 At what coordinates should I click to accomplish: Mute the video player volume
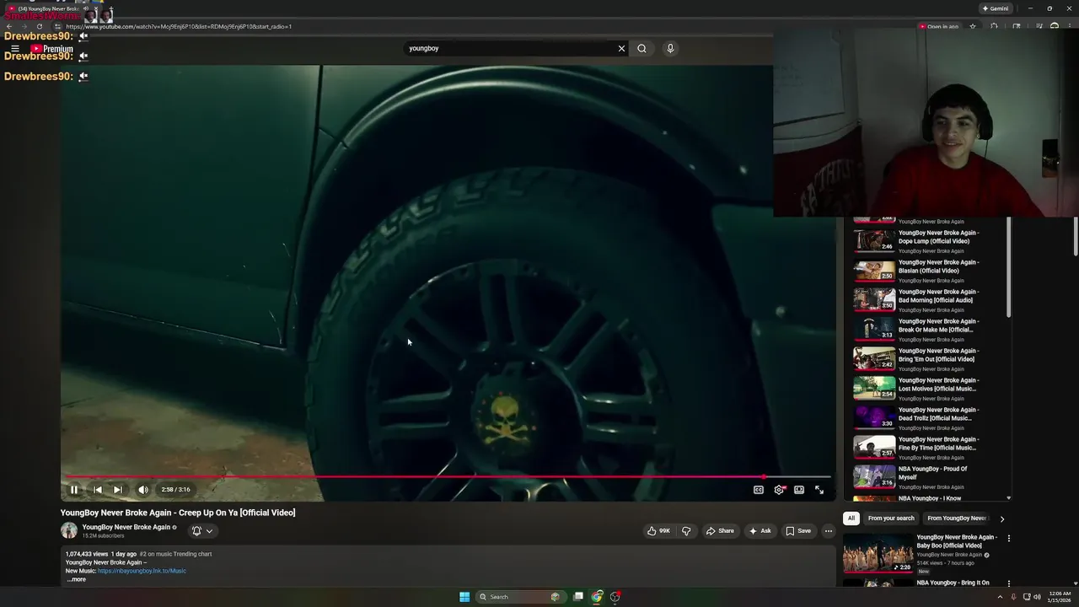pyautogui.click(x=143, y=490)
